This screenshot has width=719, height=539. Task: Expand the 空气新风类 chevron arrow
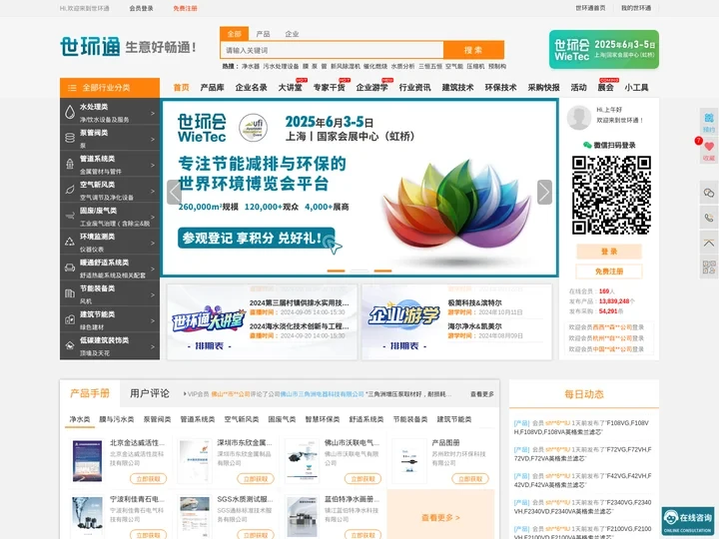click(153, 191)
